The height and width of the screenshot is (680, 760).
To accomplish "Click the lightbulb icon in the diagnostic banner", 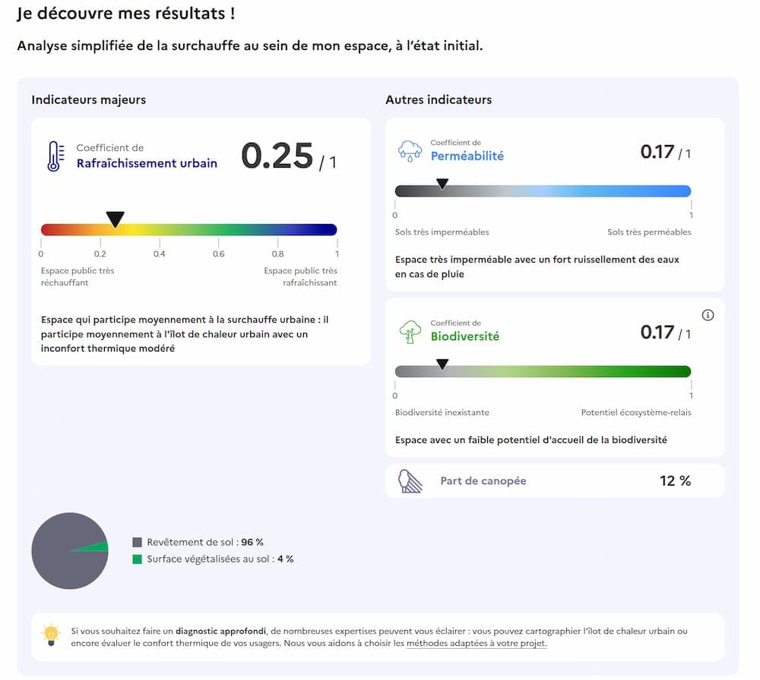I will [50, 632].
